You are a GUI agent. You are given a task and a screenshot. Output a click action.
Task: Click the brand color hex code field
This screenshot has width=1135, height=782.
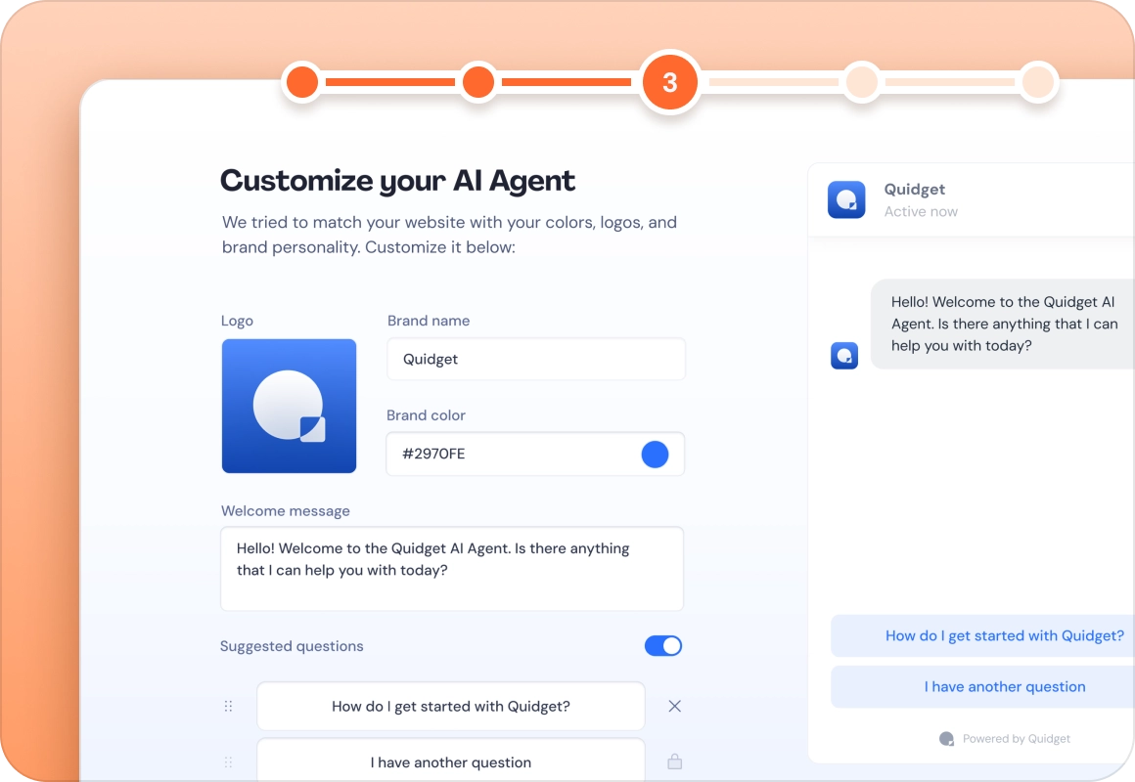tap(489, 454)
